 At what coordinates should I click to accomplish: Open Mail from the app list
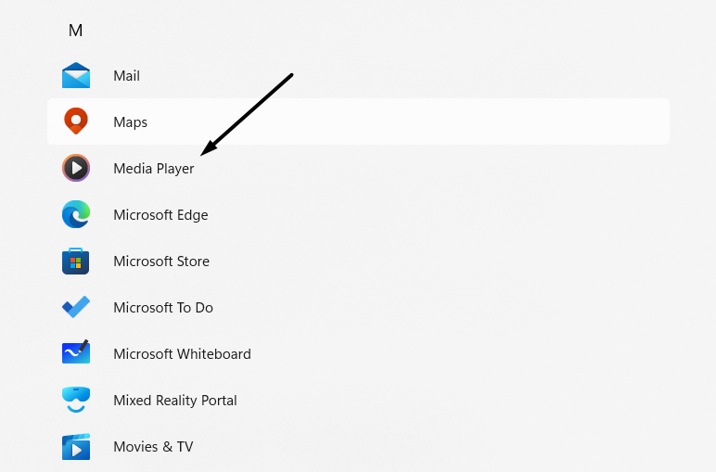(x=126, y=76)
